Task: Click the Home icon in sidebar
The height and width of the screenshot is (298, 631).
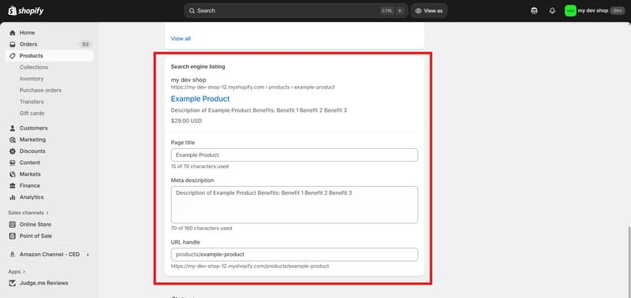Action: tap(13, 32)
